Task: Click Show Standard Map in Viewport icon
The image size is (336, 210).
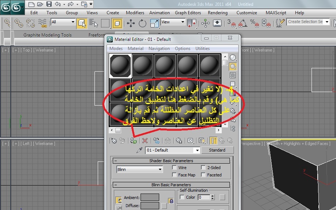Action: (202, 141)
